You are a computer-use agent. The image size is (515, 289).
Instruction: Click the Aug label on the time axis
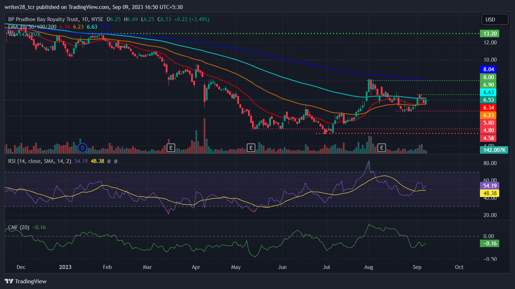369,267
